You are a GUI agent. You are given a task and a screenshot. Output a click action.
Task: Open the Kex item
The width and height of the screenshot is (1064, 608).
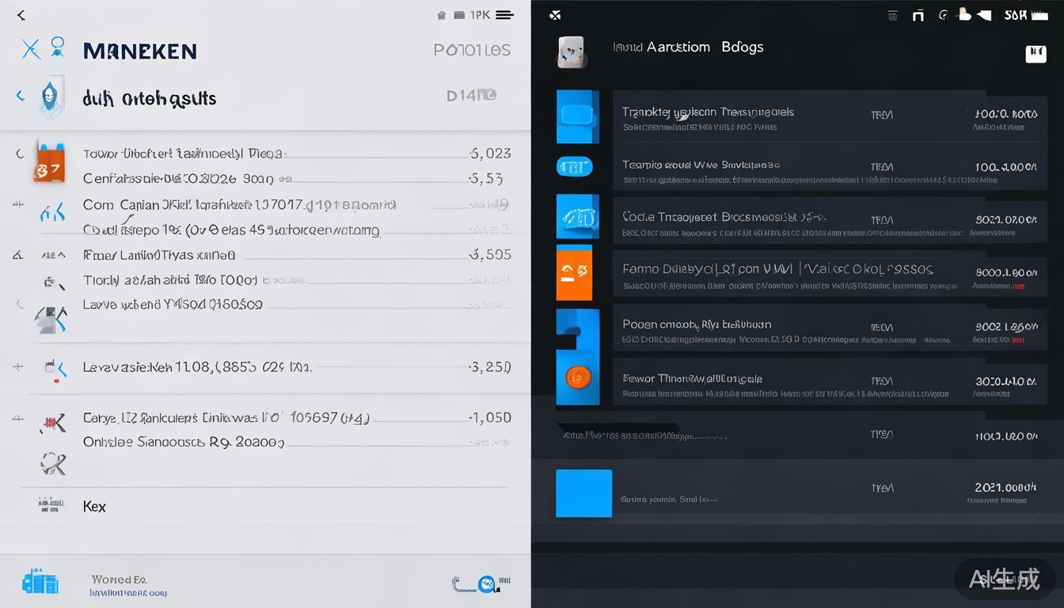point(94,507)
